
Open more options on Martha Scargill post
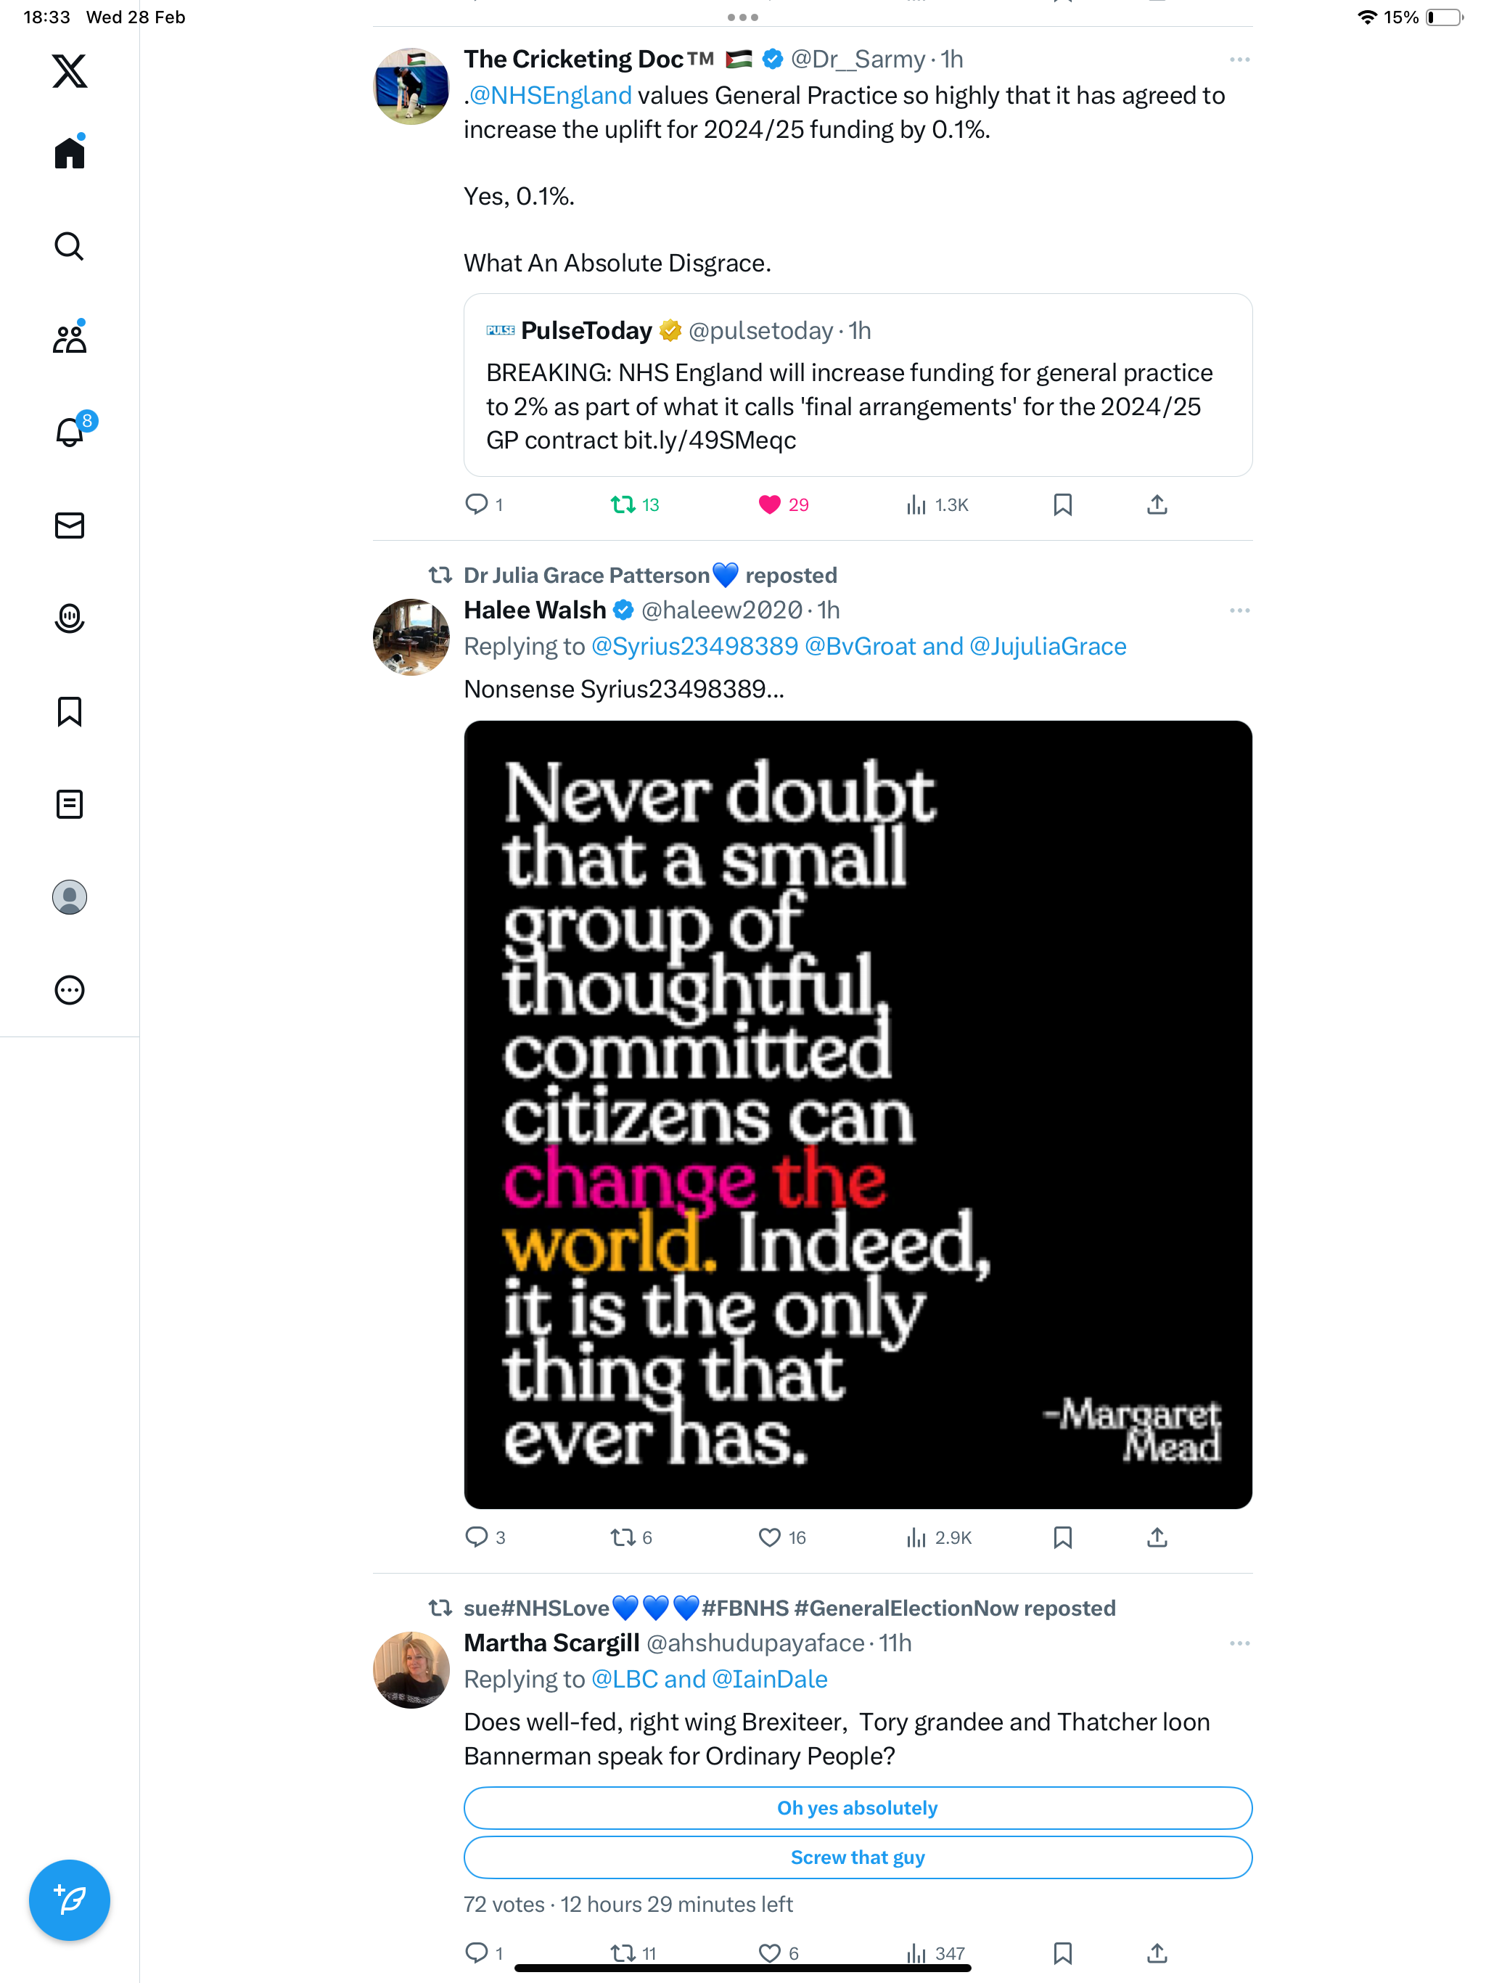click(x=1239, y=1643)
